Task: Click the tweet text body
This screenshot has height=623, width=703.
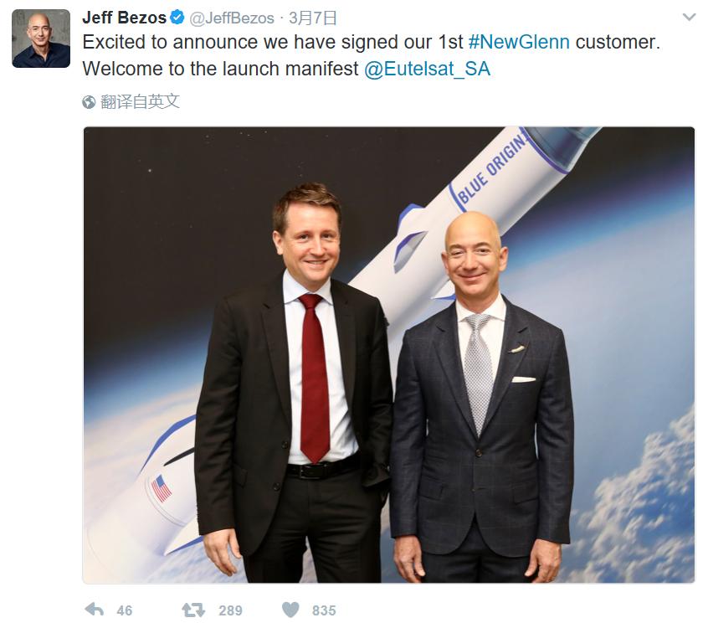Action: 372,55
